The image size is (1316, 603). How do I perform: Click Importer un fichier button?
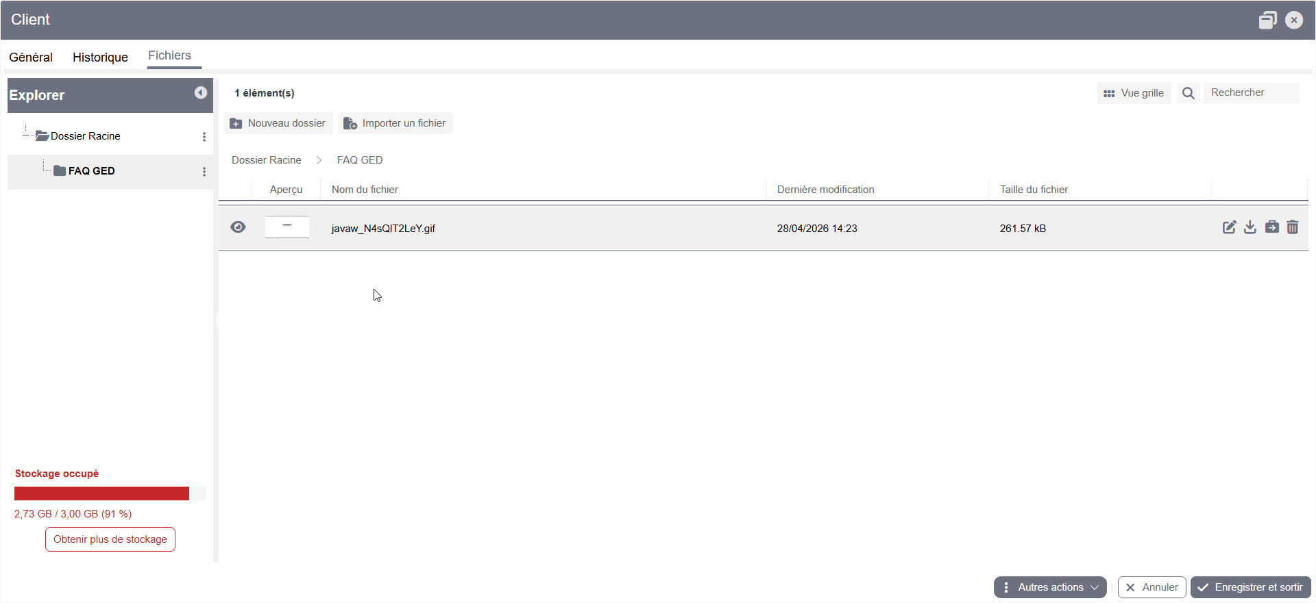point(395,123)
